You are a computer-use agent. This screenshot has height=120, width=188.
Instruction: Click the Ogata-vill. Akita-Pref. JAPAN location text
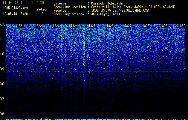point(133,7)
